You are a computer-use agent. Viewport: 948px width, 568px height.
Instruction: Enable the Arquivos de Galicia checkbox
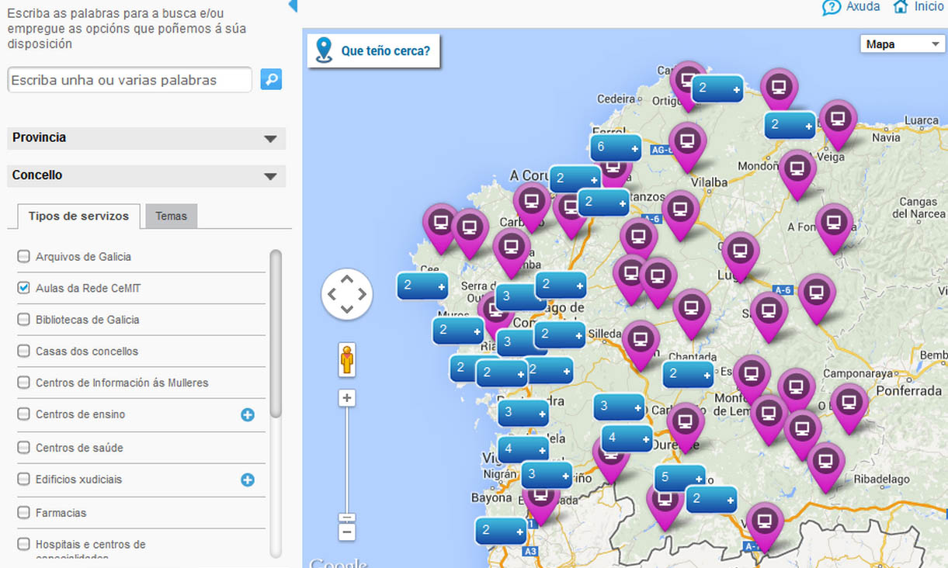(23, 256)
